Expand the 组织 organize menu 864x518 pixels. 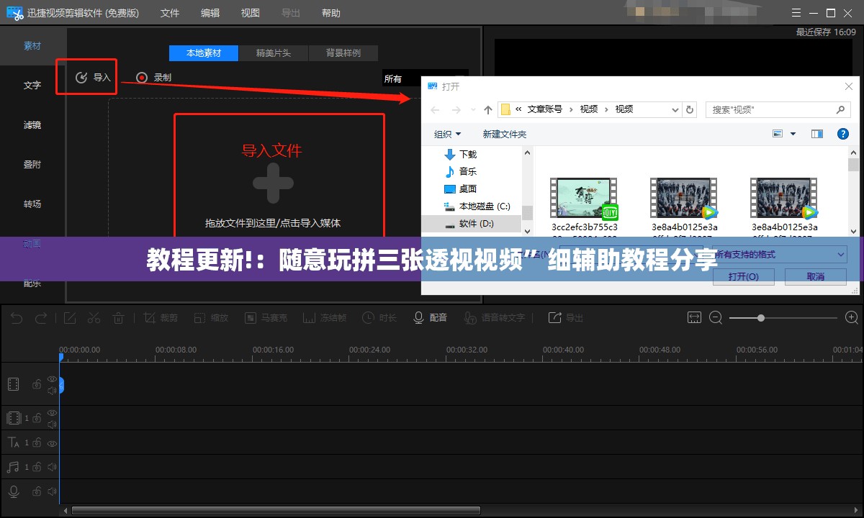[447, 134]
